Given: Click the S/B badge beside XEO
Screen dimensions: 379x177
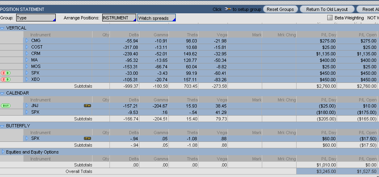Looking at the screenshot, I should [6, 80].
